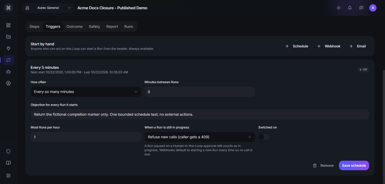The image size is (385, 184).
Task: Add an Email trigger
Action: pyautogui.click(x=358, y=46)
